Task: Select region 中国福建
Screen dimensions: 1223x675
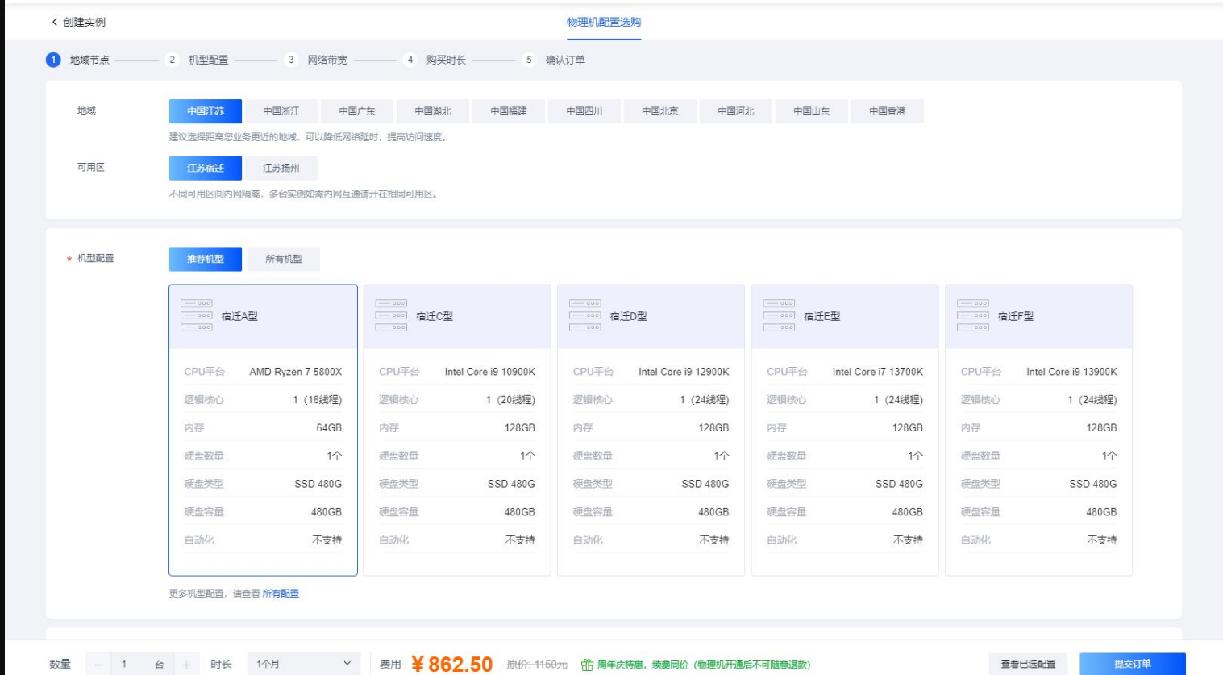Action: click(x=509, y=111)
